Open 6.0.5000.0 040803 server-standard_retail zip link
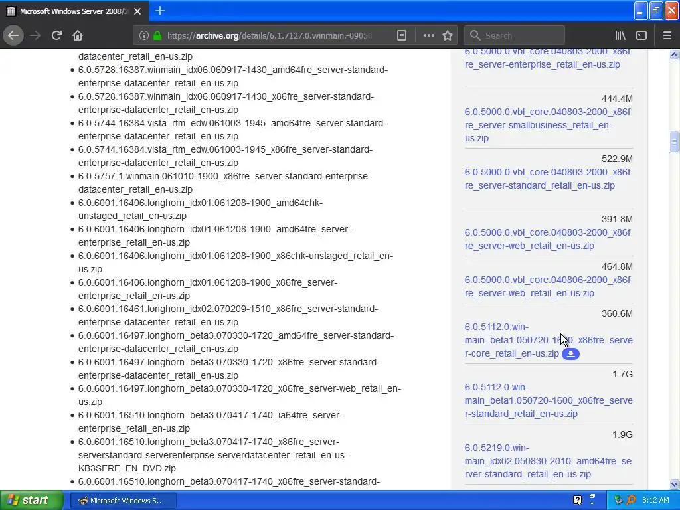Image resolution: width=680 pixels, height=510 pixels. (x=547, y=179)
